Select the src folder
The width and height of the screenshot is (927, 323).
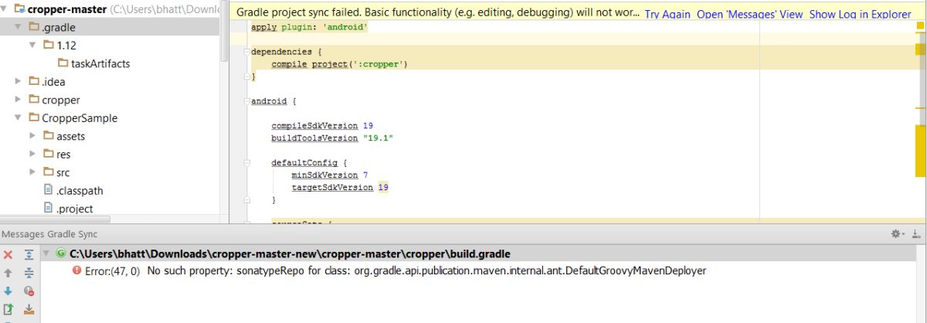click(x=63, y=172)
